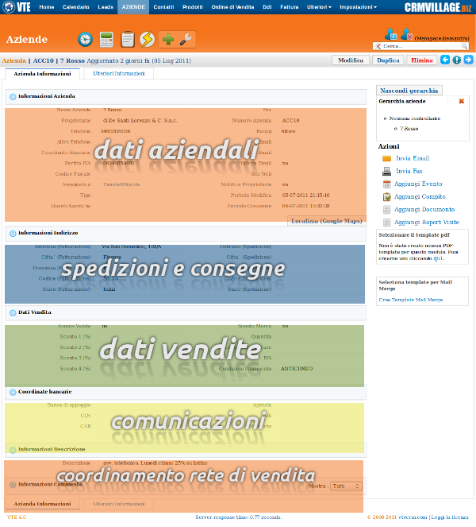476x527 pixels.
Task: Click into the Cerca search field
Action: 421,46
